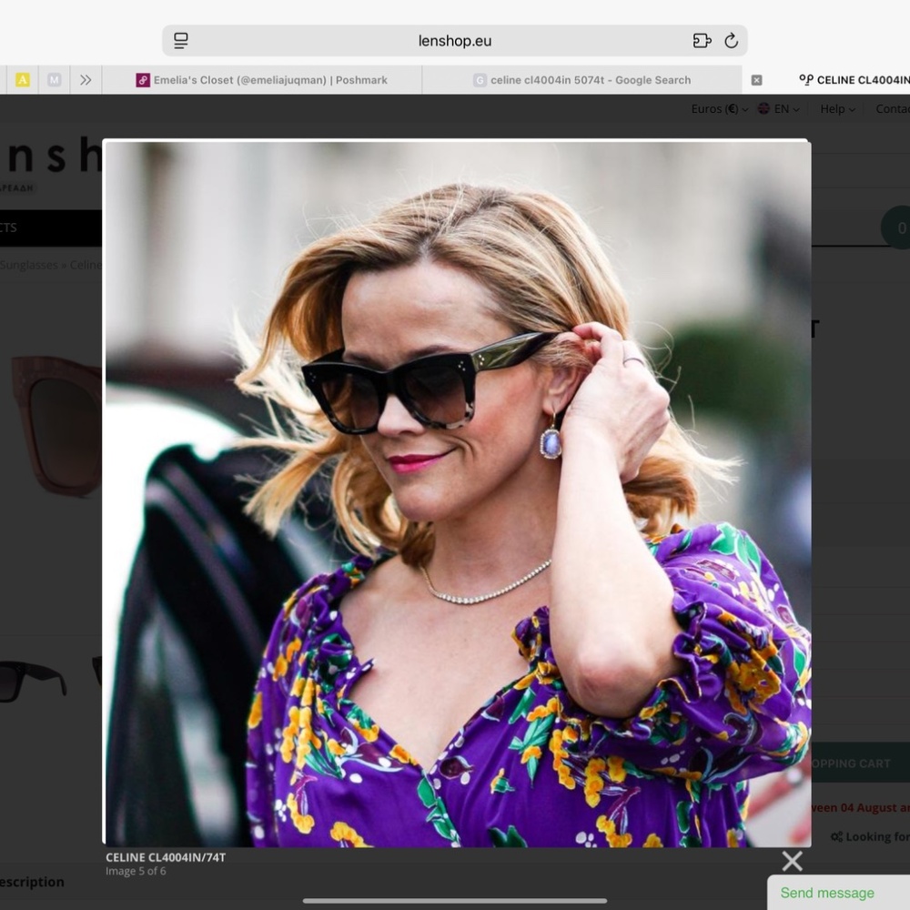Open the EN language dropdown
This screenshot has width=910, height=910.
(779, 109)
